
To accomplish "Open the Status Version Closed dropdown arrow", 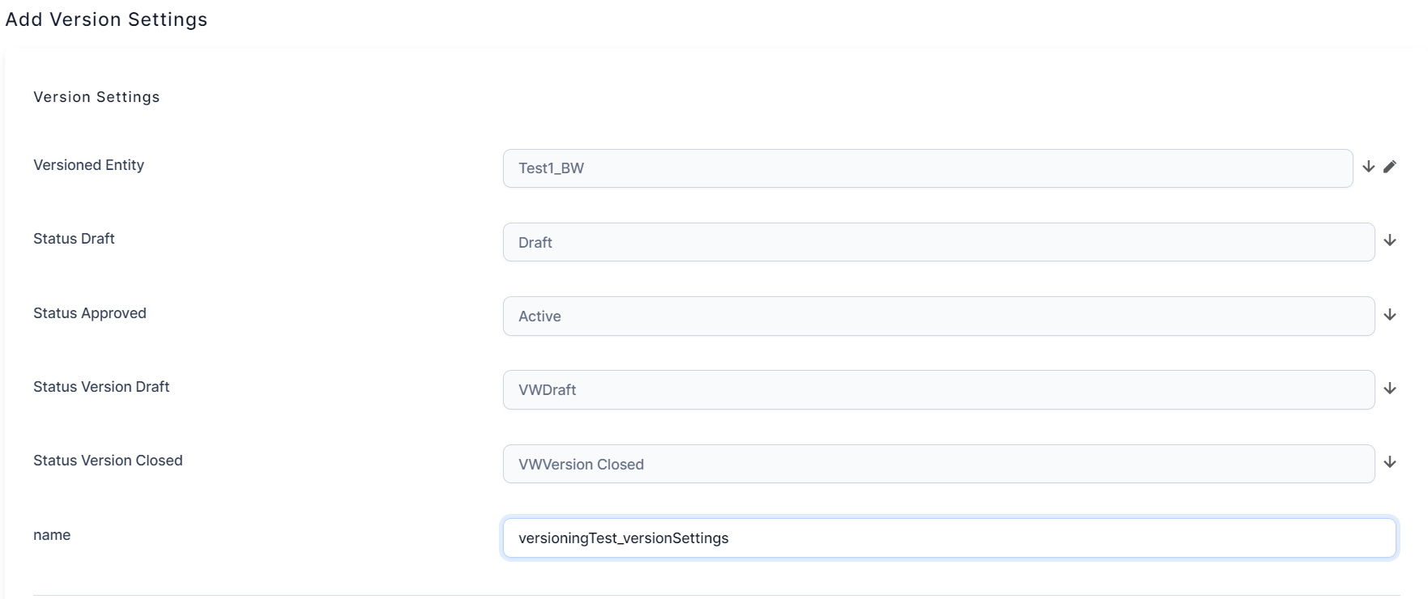I will [1390, 462].
